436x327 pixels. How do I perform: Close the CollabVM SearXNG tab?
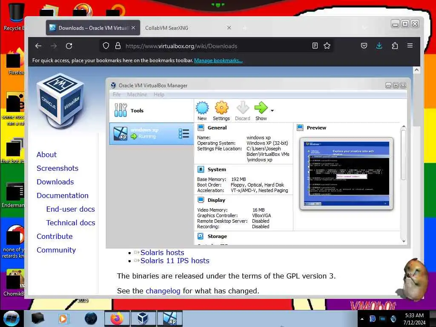pos(229,28)
